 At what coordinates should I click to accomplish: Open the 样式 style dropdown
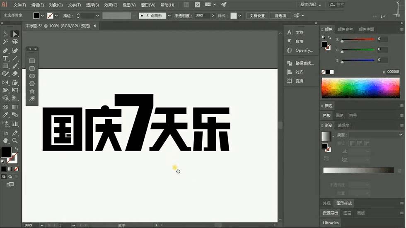(x=240, y=16)
